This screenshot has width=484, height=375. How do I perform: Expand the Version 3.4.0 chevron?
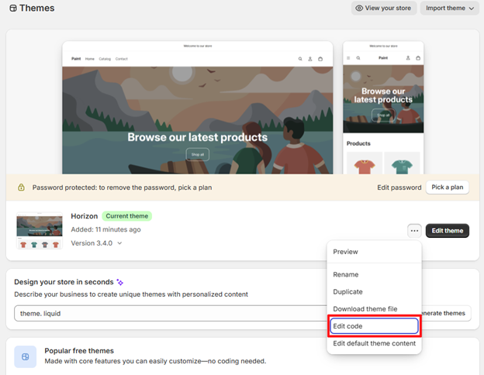119,243
